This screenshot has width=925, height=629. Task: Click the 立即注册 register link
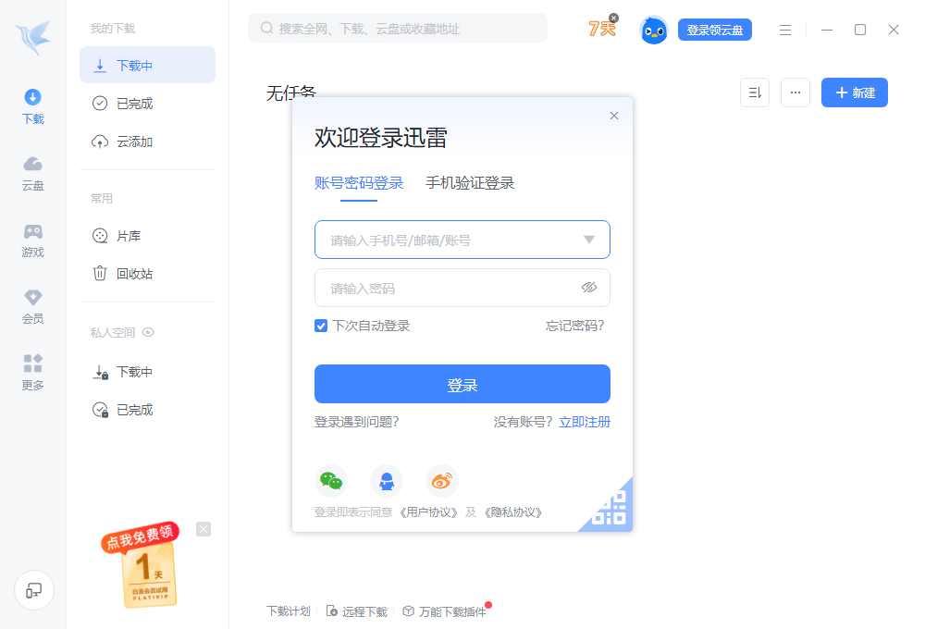point(584,421)
